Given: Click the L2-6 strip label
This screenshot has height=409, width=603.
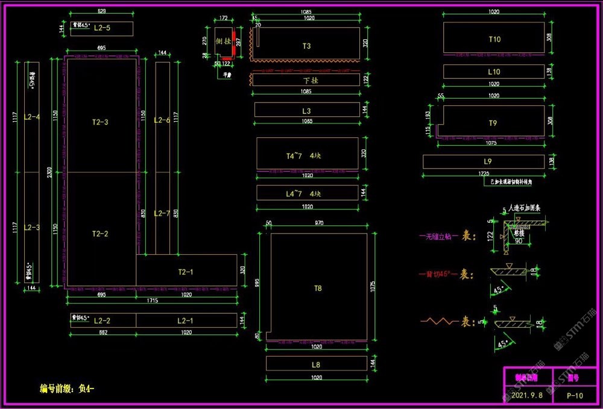Looking at the screenshot, I should pyautogui.click(x=162, y=120).
